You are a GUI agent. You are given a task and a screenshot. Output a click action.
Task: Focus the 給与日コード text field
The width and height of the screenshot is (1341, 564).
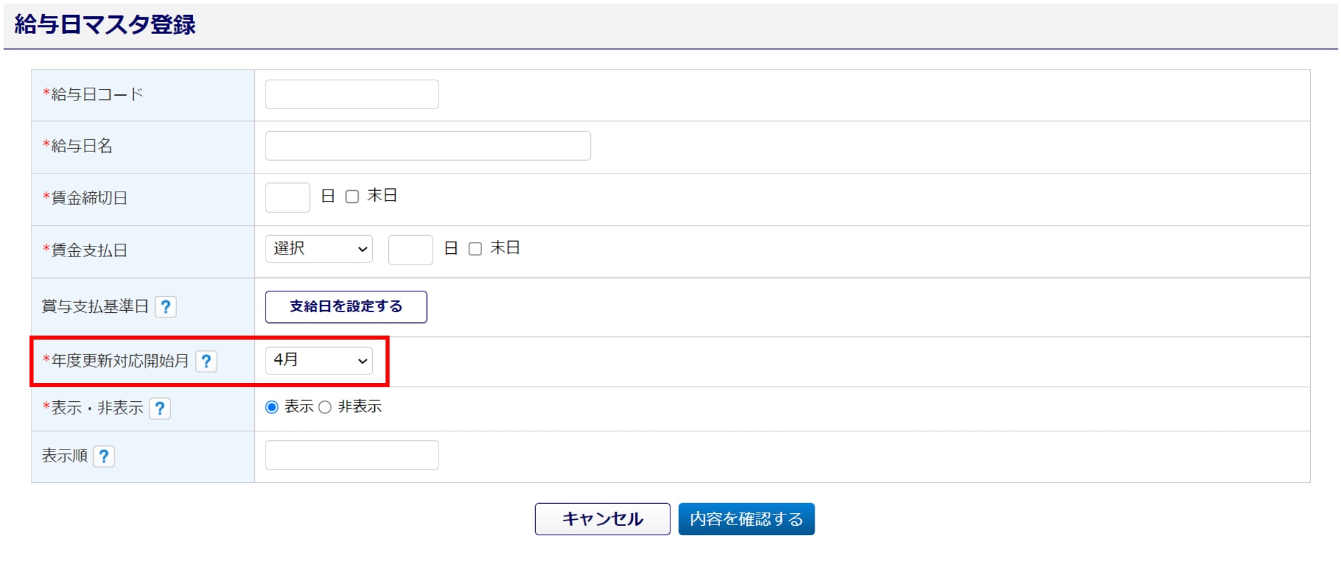(352, 94)
